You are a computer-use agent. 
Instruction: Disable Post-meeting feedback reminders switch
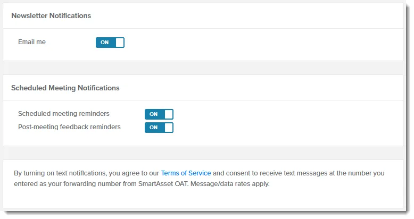click(159, 128)
